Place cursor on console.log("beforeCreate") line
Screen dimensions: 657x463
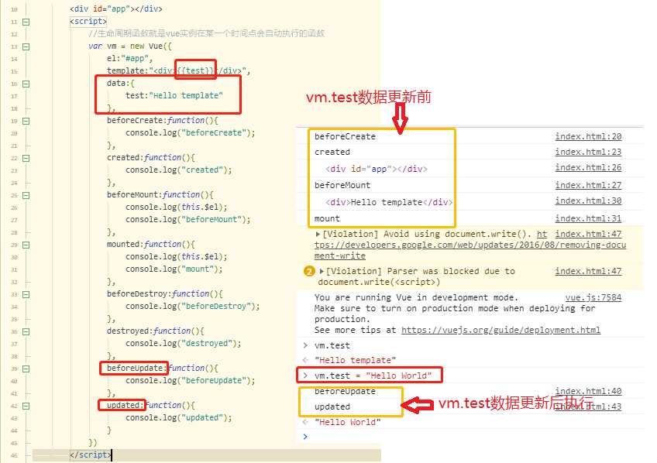click(191, 132)
